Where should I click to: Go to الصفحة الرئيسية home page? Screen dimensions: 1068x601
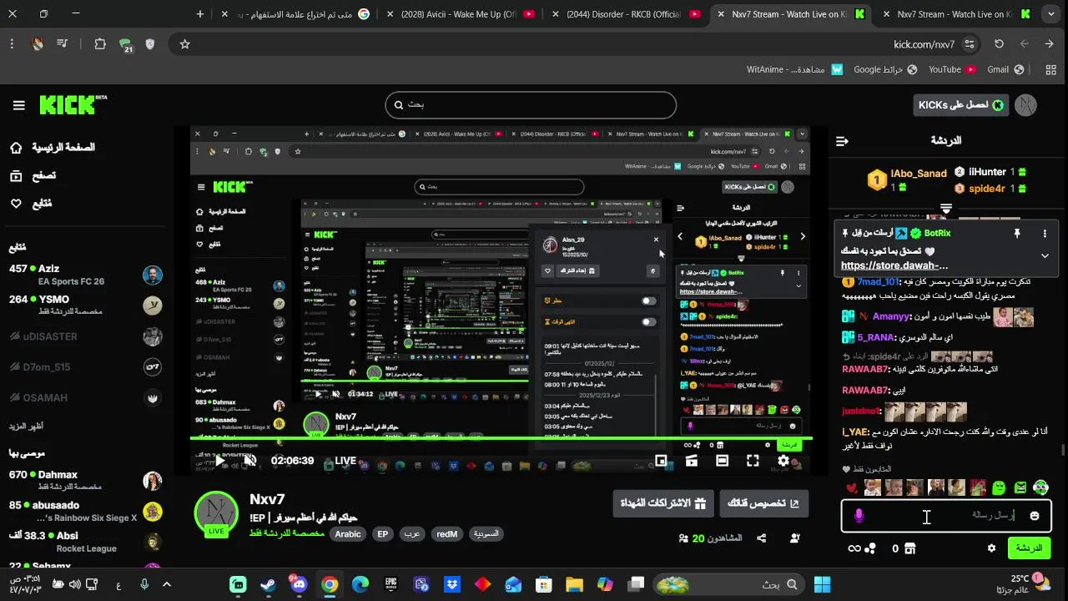(53, 148)
